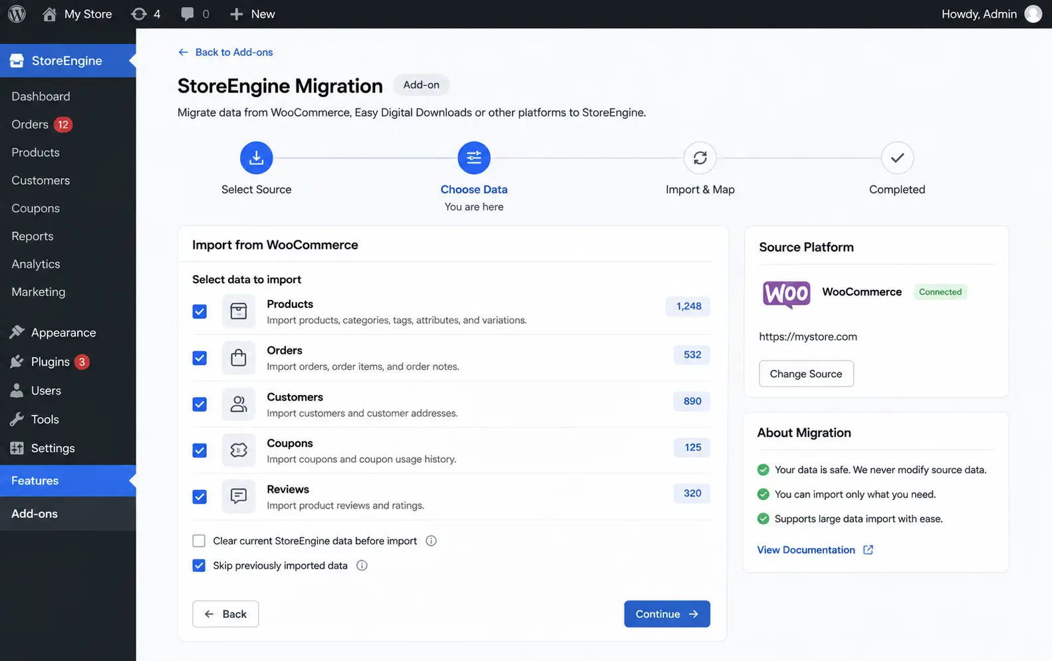Click the Completed checkmark step icon
Viewport: 1052px width, 661px height.
click(x=897, y=158)
